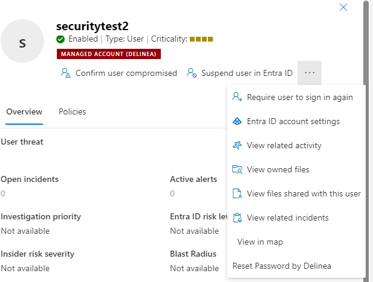Close the user details panel
The image size is (373, 282).
[x=343, y=7]
